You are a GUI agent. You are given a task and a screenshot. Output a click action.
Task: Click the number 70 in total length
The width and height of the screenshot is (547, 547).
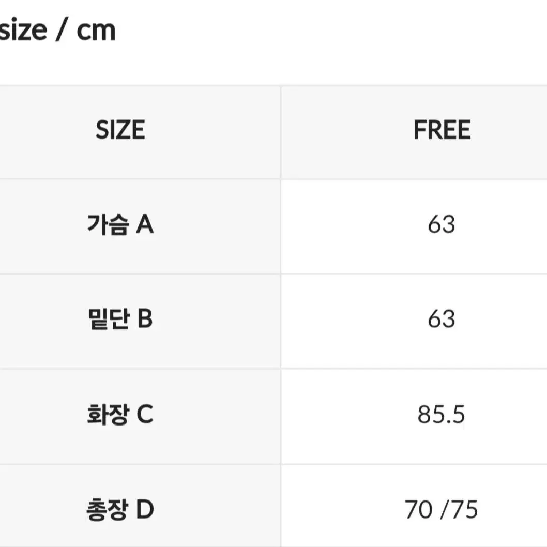coord(419,510)
